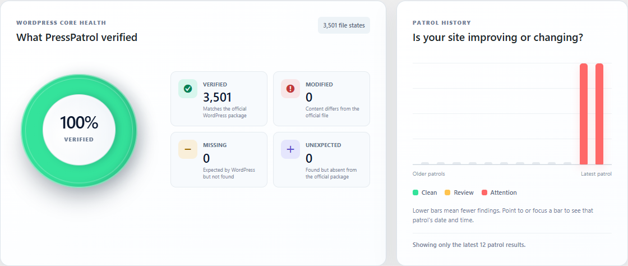The height and width of the screenshot is (266, 628).
Task: Click 'Showing only the latest 12 patrol results' note
Action: coord(469,245)
